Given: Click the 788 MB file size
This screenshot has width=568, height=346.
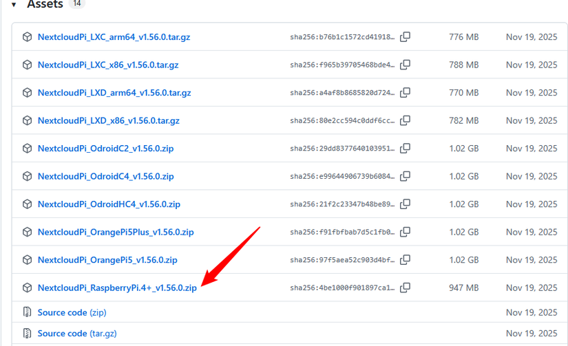Looking at the screenshot, I should point(463,65).
